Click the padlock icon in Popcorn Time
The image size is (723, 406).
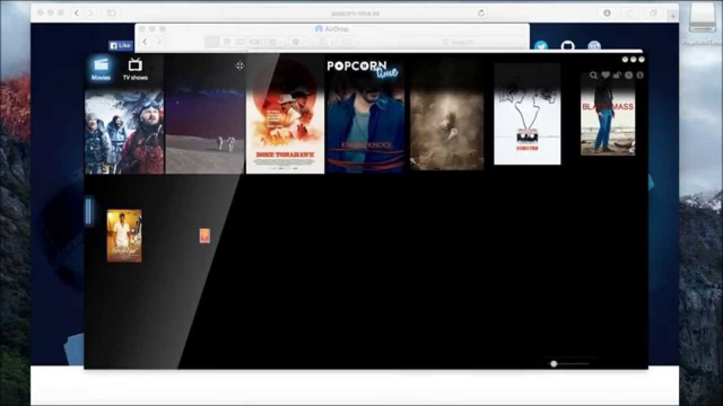pos(617,75)
